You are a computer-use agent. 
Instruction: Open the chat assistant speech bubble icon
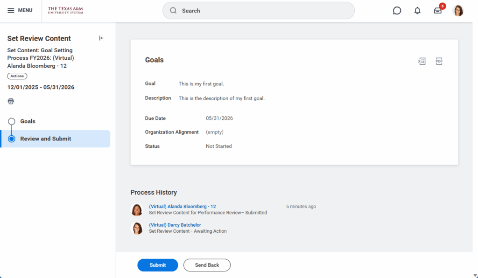coord(397,11)
